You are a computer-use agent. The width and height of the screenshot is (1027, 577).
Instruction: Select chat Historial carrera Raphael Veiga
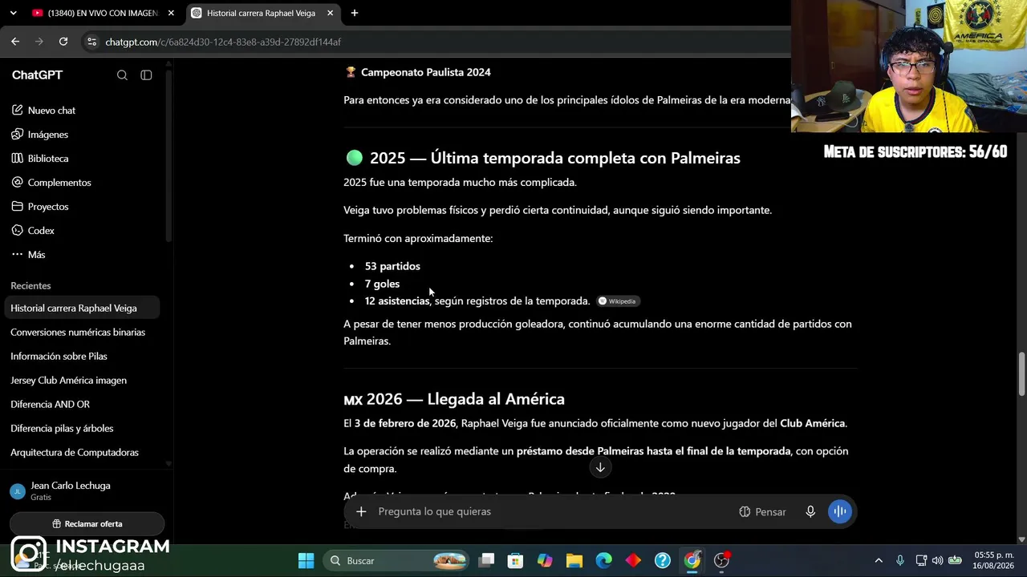83,309
